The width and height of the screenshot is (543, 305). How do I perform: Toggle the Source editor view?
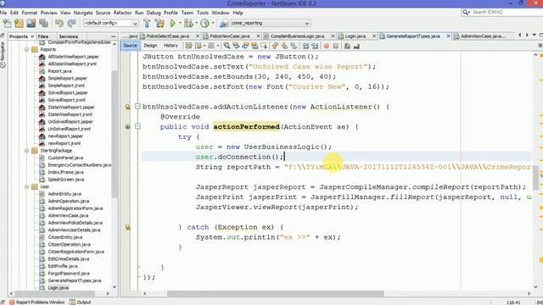(130, 46)
